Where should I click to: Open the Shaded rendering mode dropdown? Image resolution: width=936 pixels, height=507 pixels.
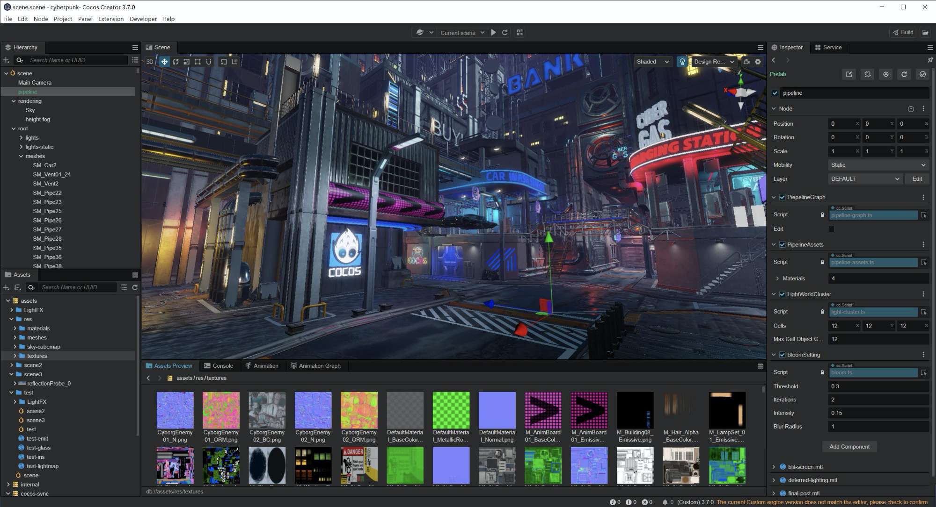coord(652,61)
